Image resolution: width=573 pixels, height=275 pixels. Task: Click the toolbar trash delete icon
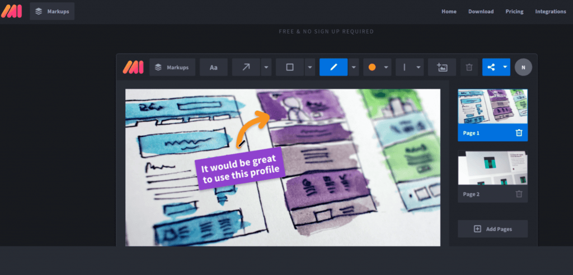tap(469, 67)
